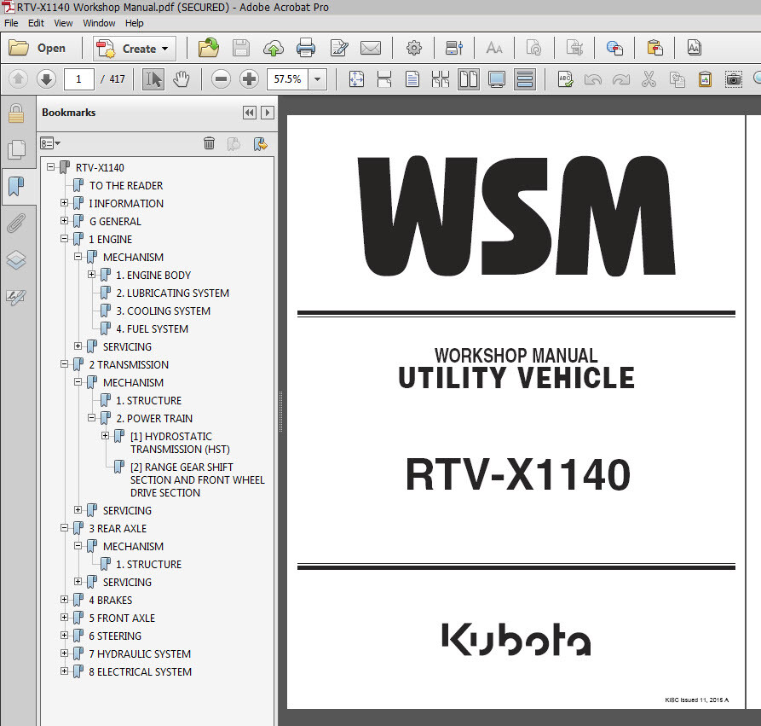
Task: Select 8 ELECTRICAL SYSTEM bookmark
Action: pos(141,671)
